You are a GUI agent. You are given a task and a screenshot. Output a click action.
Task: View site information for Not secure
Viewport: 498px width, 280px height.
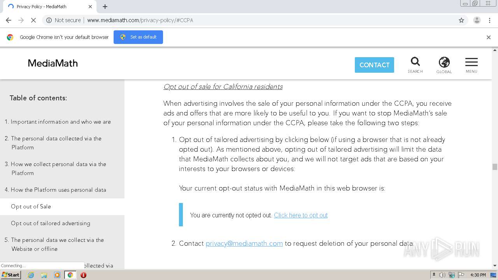pos(63,20)
